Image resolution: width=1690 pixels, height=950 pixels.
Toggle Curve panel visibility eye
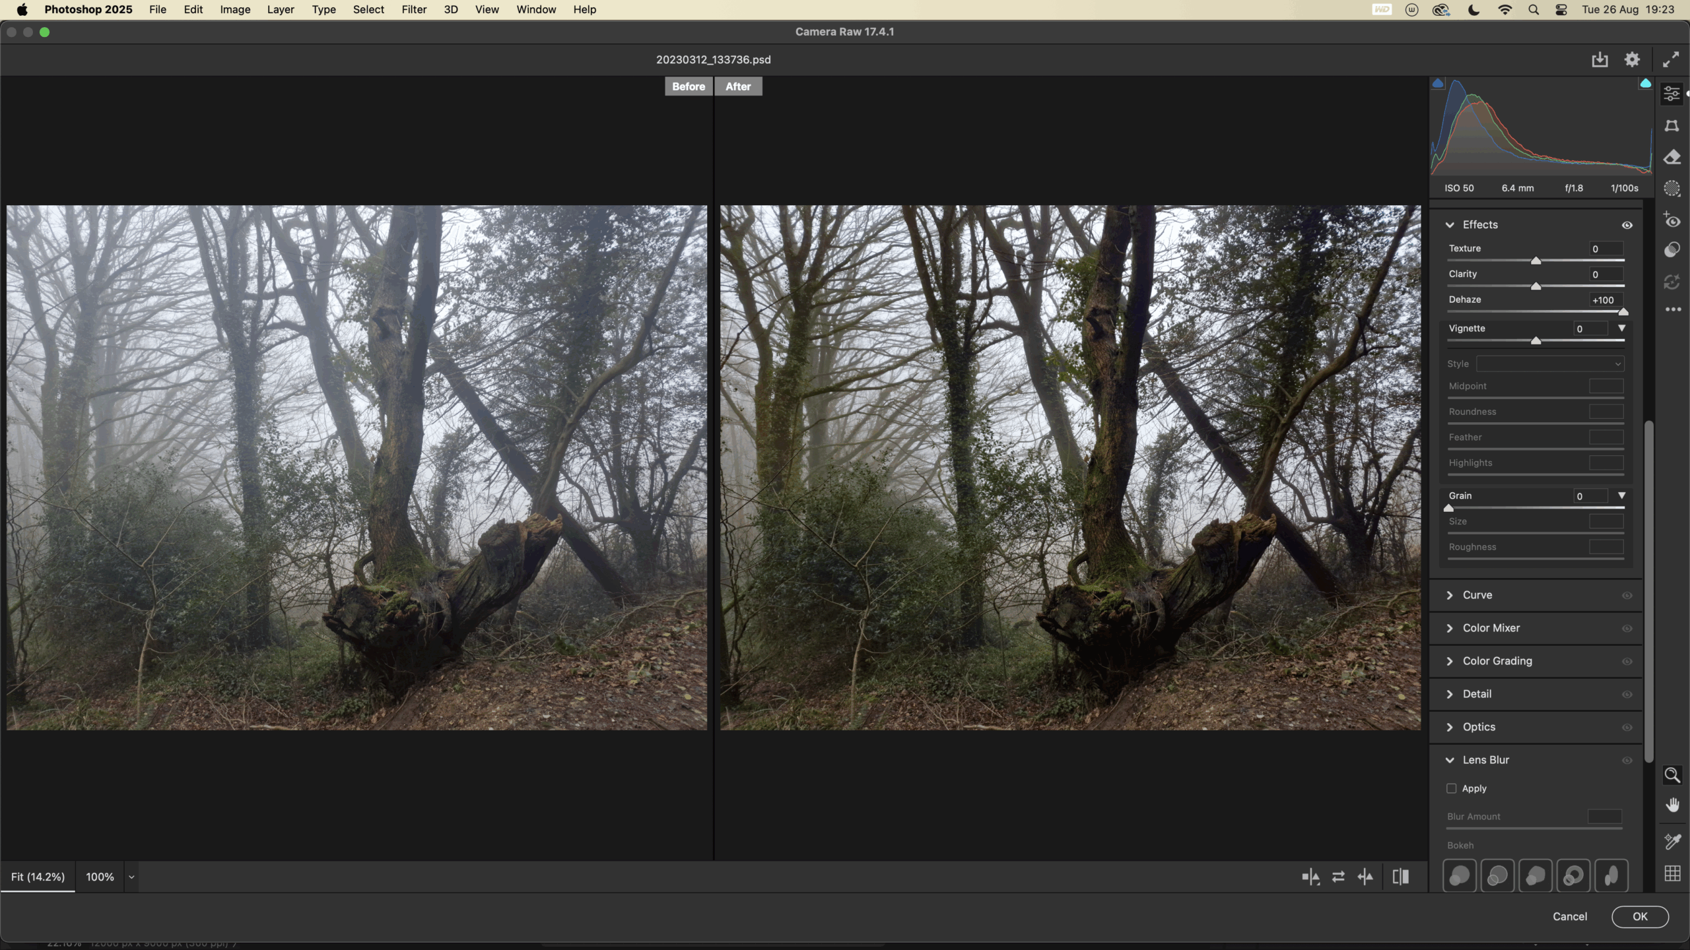1627,595
